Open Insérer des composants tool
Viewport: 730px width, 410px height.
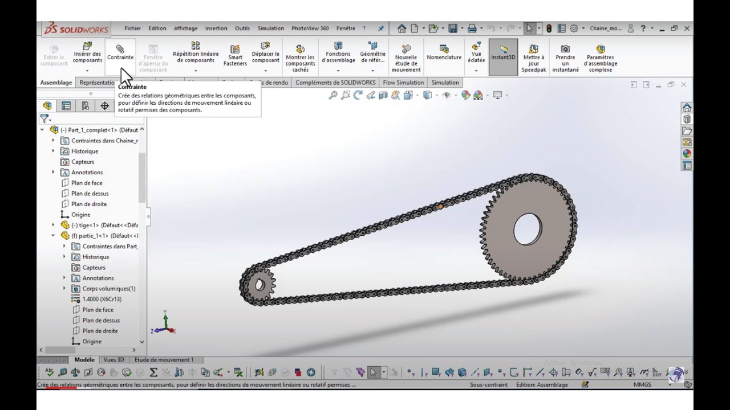(x=87, y=52)
